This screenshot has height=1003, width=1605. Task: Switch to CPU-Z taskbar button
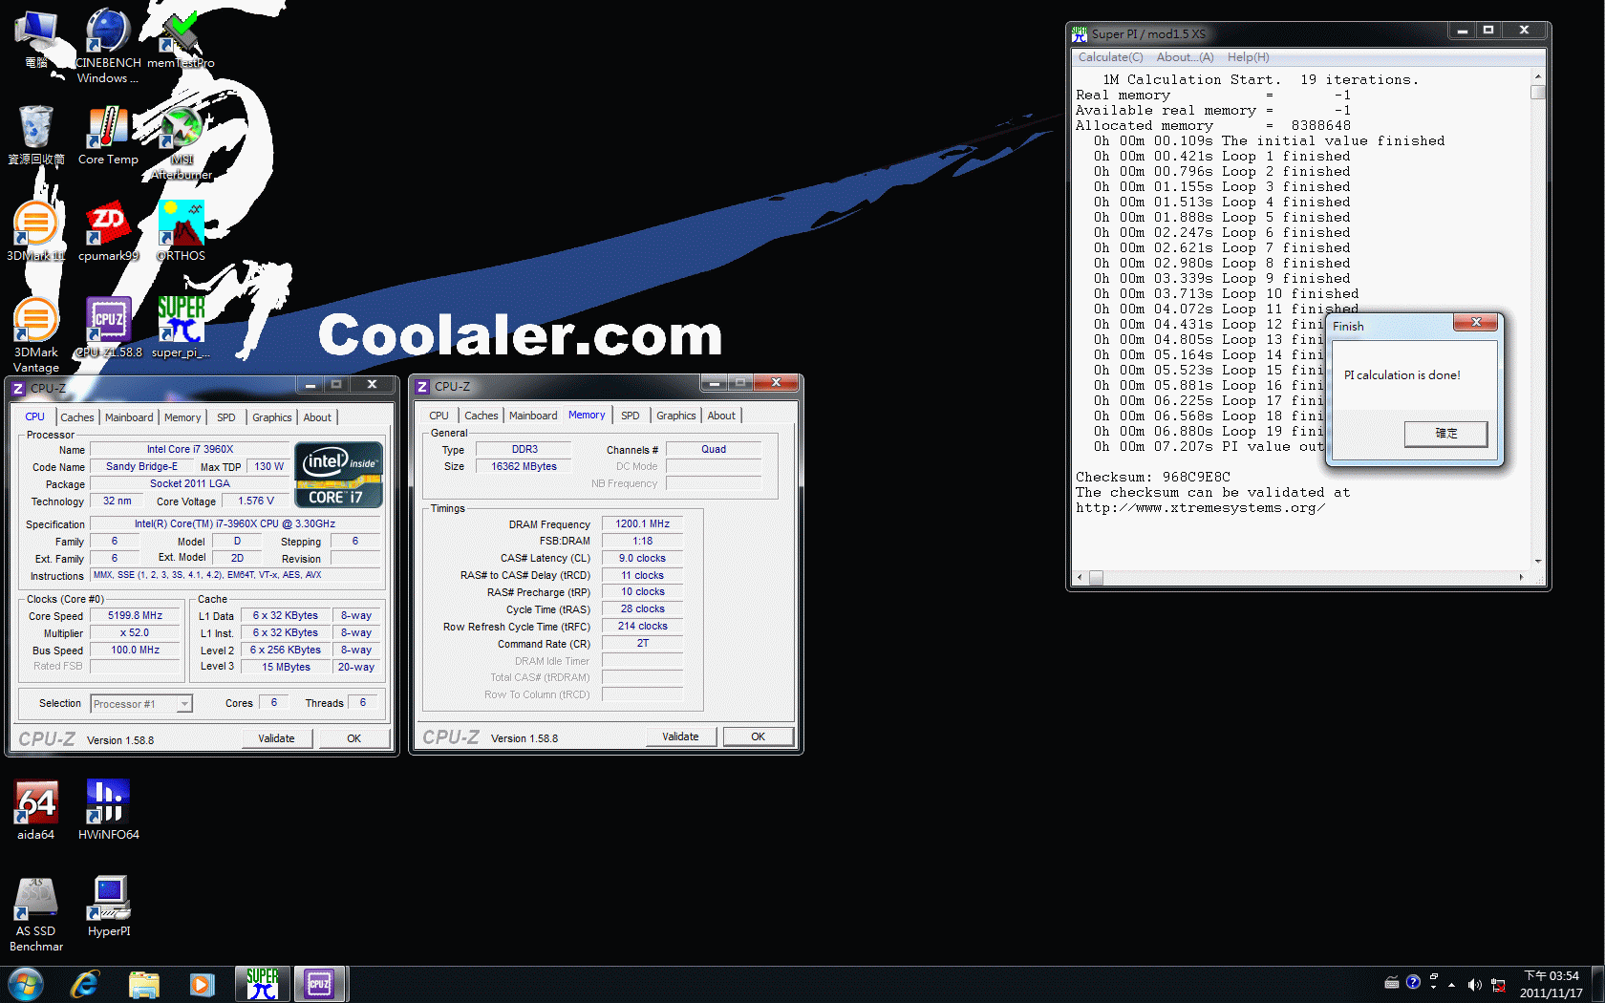tap(319, 984)
